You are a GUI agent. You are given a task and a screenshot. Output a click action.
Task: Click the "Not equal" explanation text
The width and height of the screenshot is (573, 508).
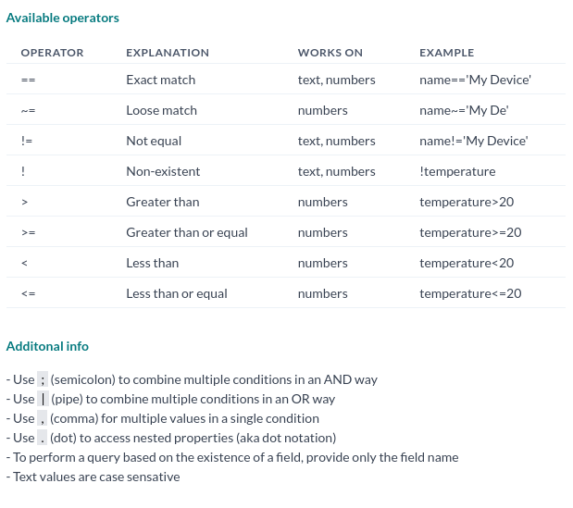click(x=154, y=141)
